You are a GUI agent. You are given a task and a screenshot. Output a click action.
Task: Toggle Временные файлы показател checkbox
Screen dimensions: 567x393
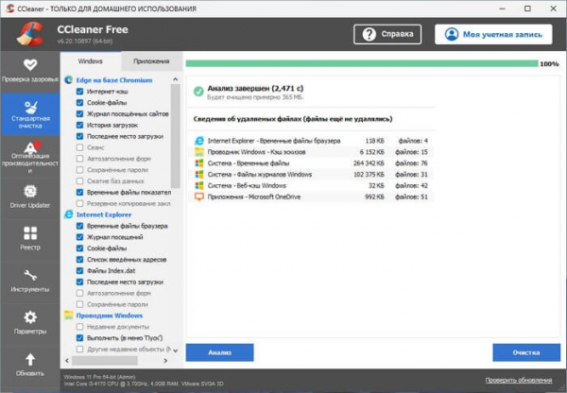80,193
